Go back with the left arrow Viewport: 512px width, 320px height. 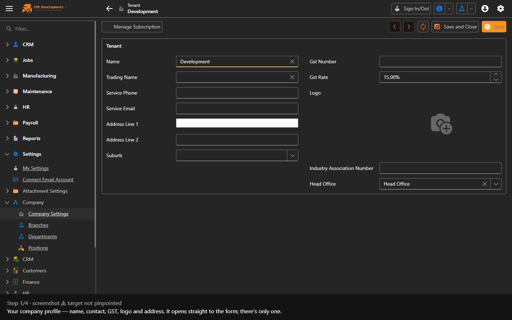point(110,9)
